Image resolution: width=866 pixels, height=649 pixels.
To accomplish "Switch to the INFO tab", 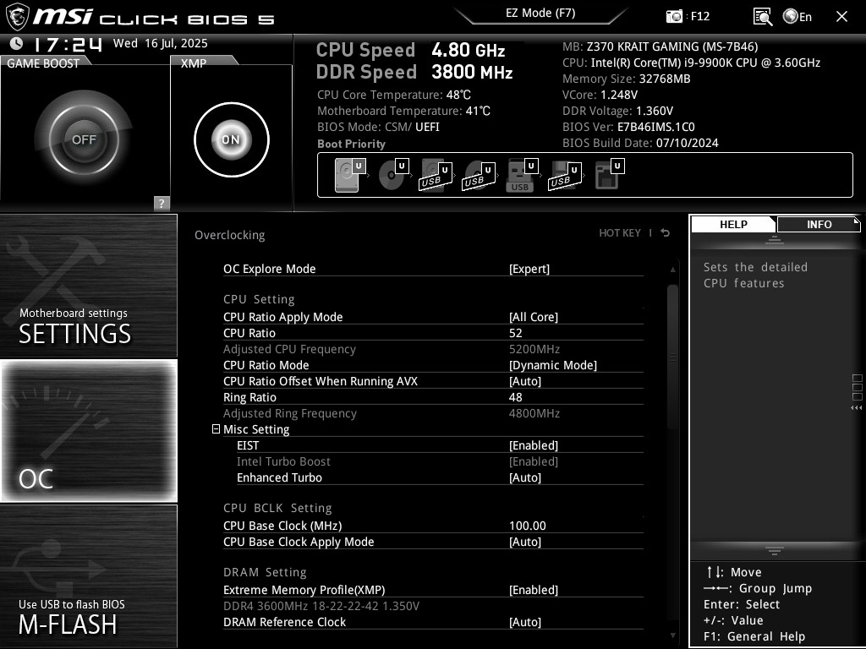I will point(819,224).
